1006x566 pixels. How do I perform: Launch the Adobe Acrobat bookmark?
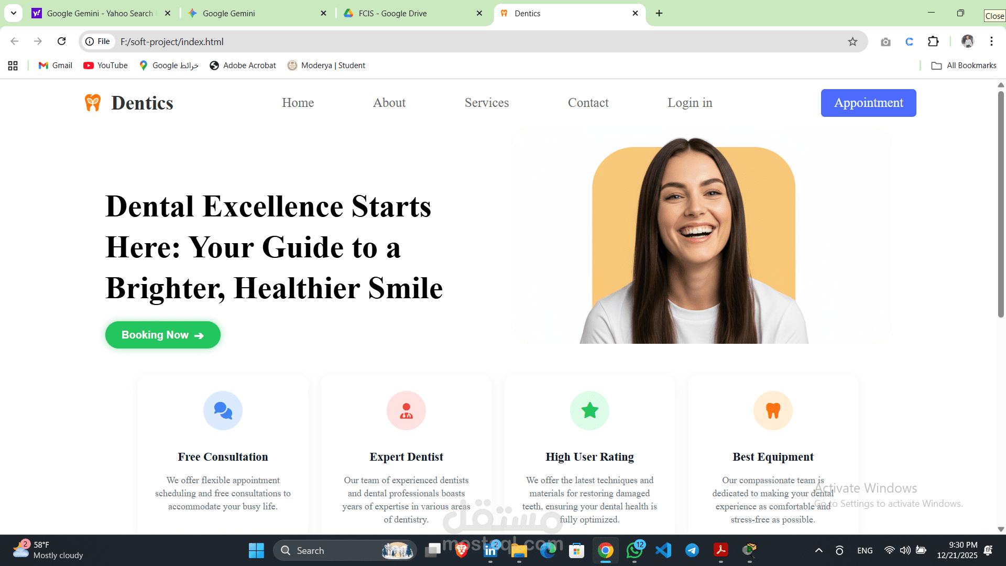pos(242,65)
